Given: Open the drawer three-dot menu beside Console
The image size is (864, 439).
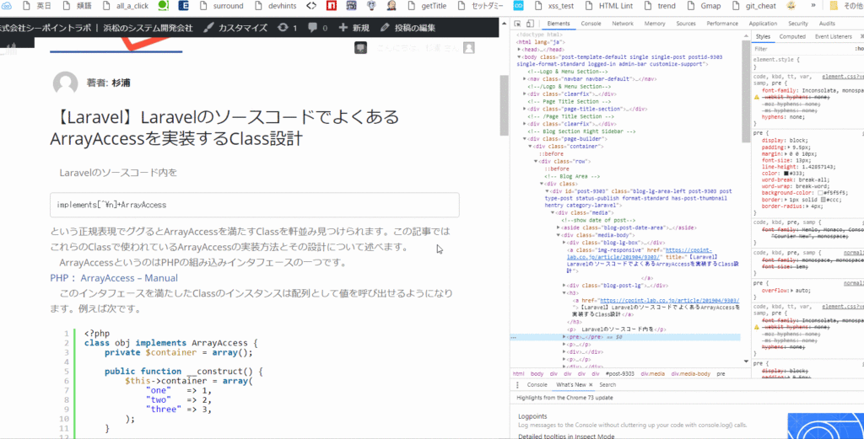Looking at the screenshot, I should click(518, 384).
